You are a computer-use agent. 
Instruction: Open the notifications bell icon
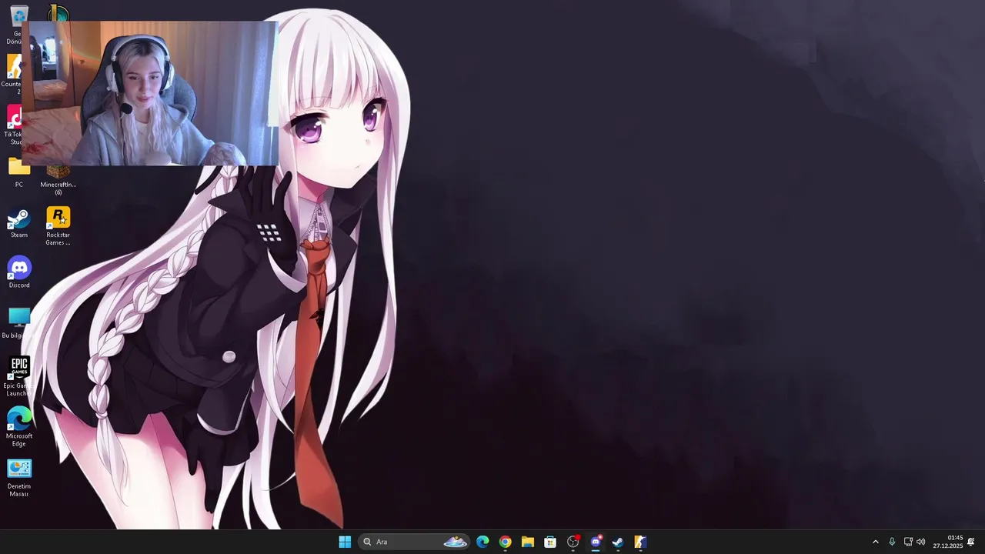click(971, 542)
